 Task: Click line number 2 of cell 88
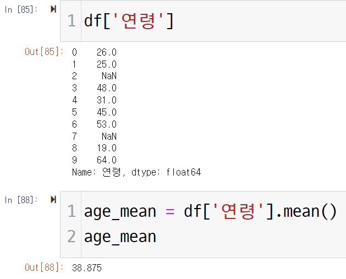point(72,237)
